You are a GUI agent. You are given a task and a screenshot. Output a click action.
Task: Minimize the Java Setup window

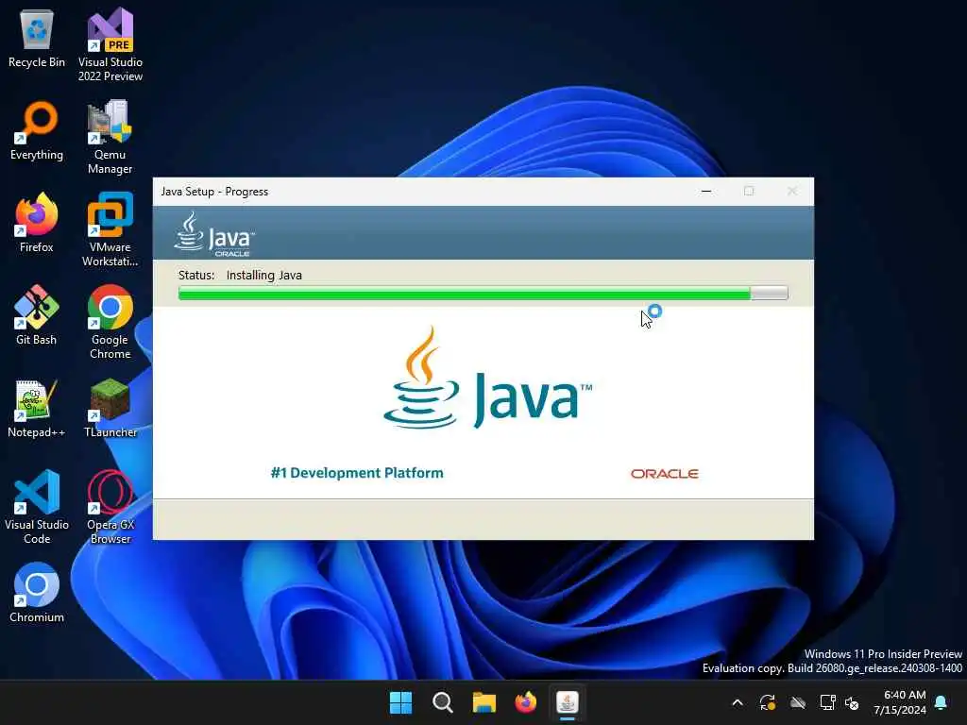[706, 192]
